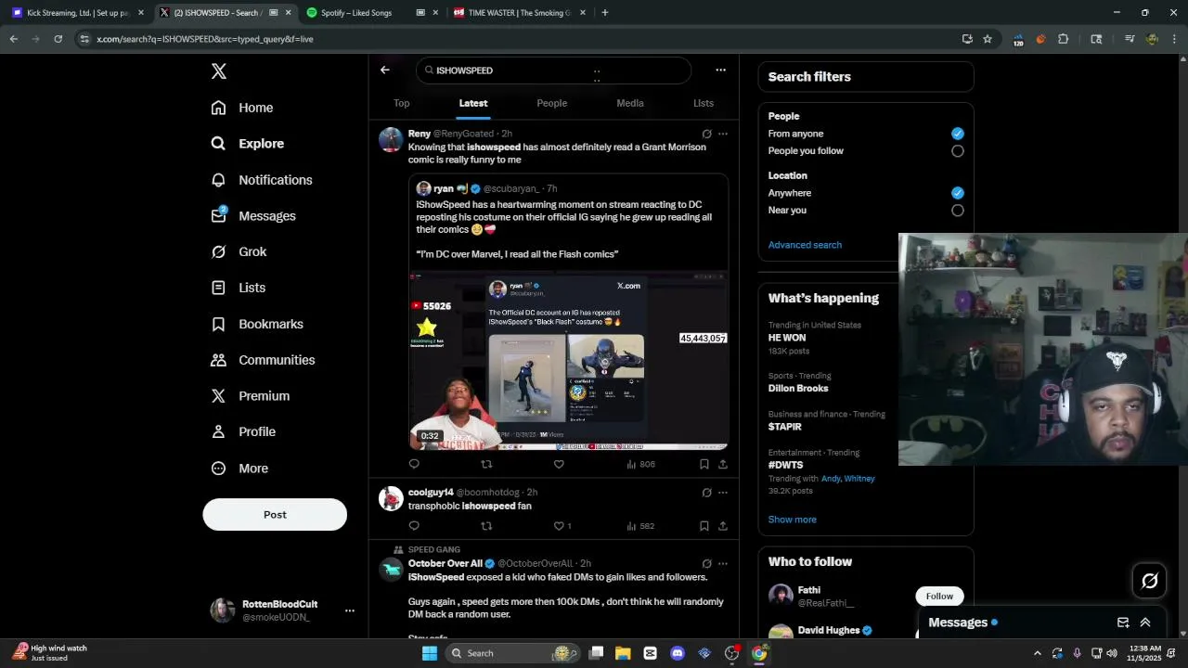
Task: Compose new message in Messages drawer
Action: pos(1123,623)
